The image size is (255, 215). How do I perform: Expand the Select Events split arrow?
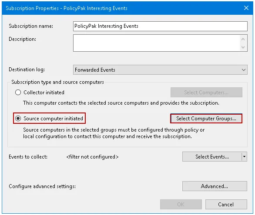coord(244,157)
